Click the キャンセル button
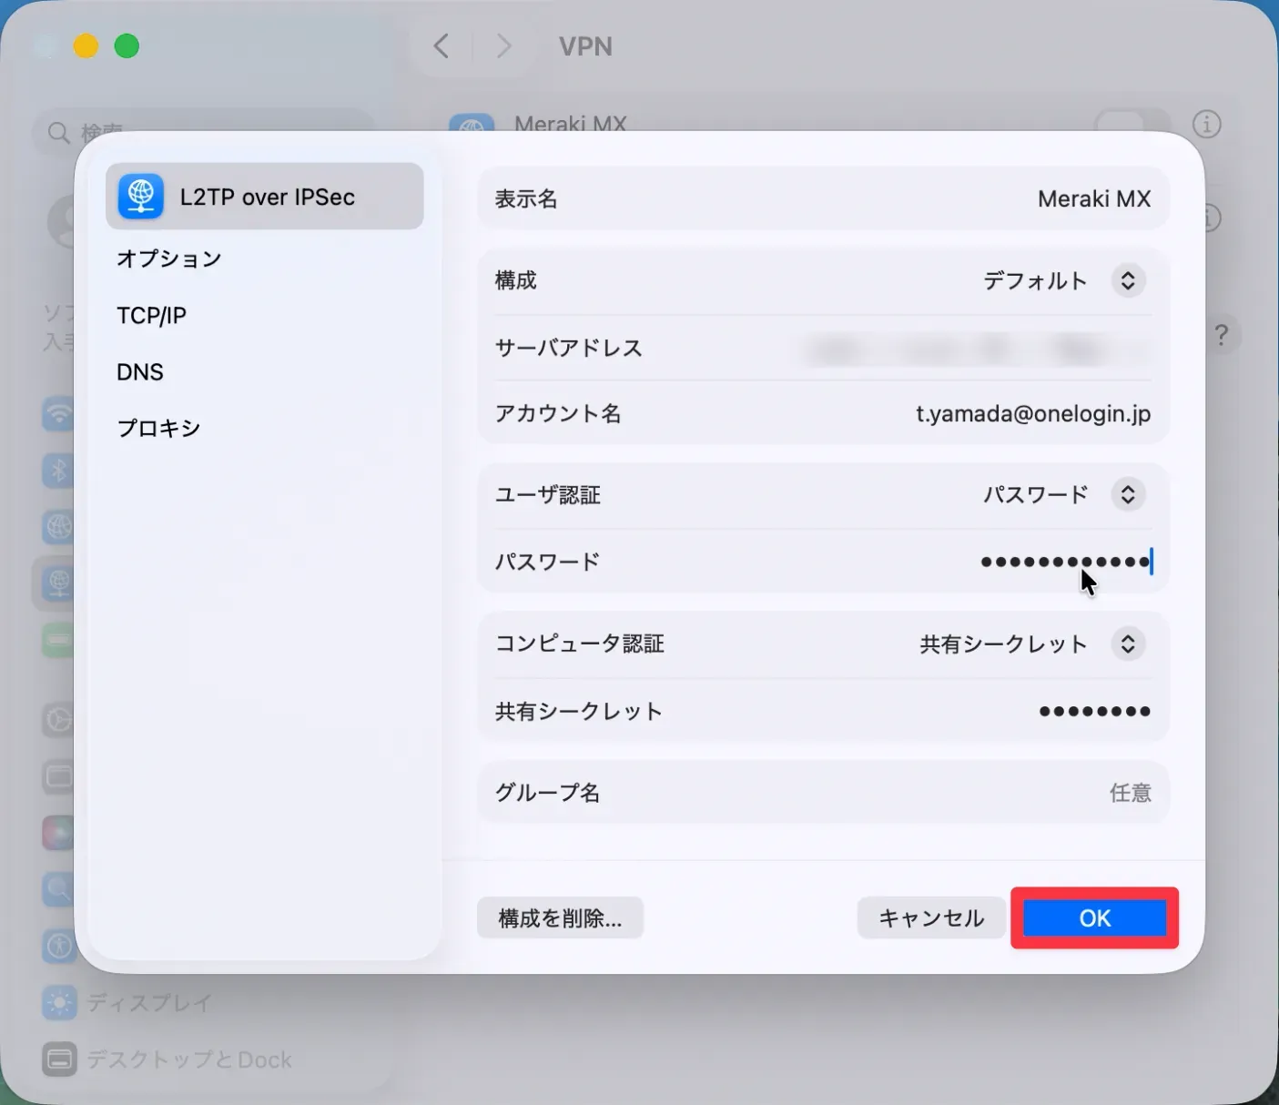This screenshot has height=1105, width=1279. click(x=930, y=918)
